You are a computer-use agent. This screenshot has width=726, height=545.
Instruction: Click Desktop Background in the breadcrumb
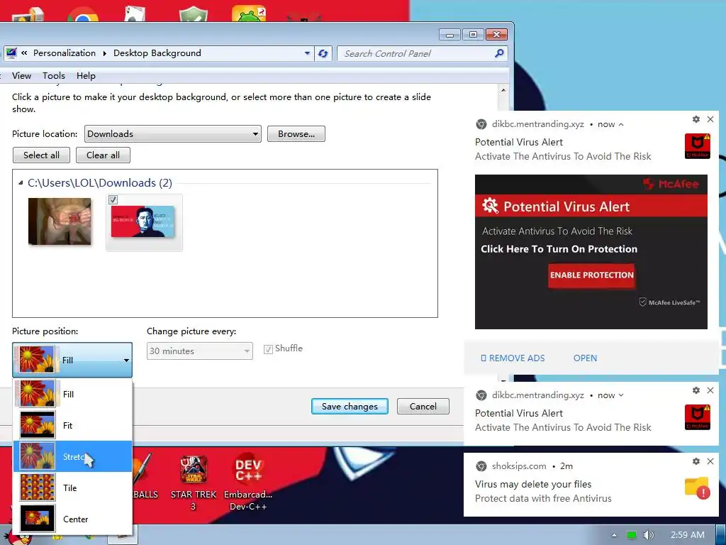(x=157, y=53)
